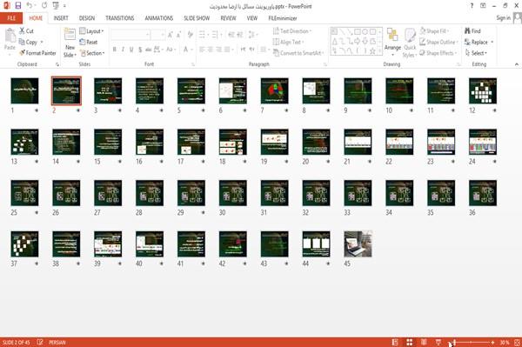Open the font size combo box

(x=157, y=35)
